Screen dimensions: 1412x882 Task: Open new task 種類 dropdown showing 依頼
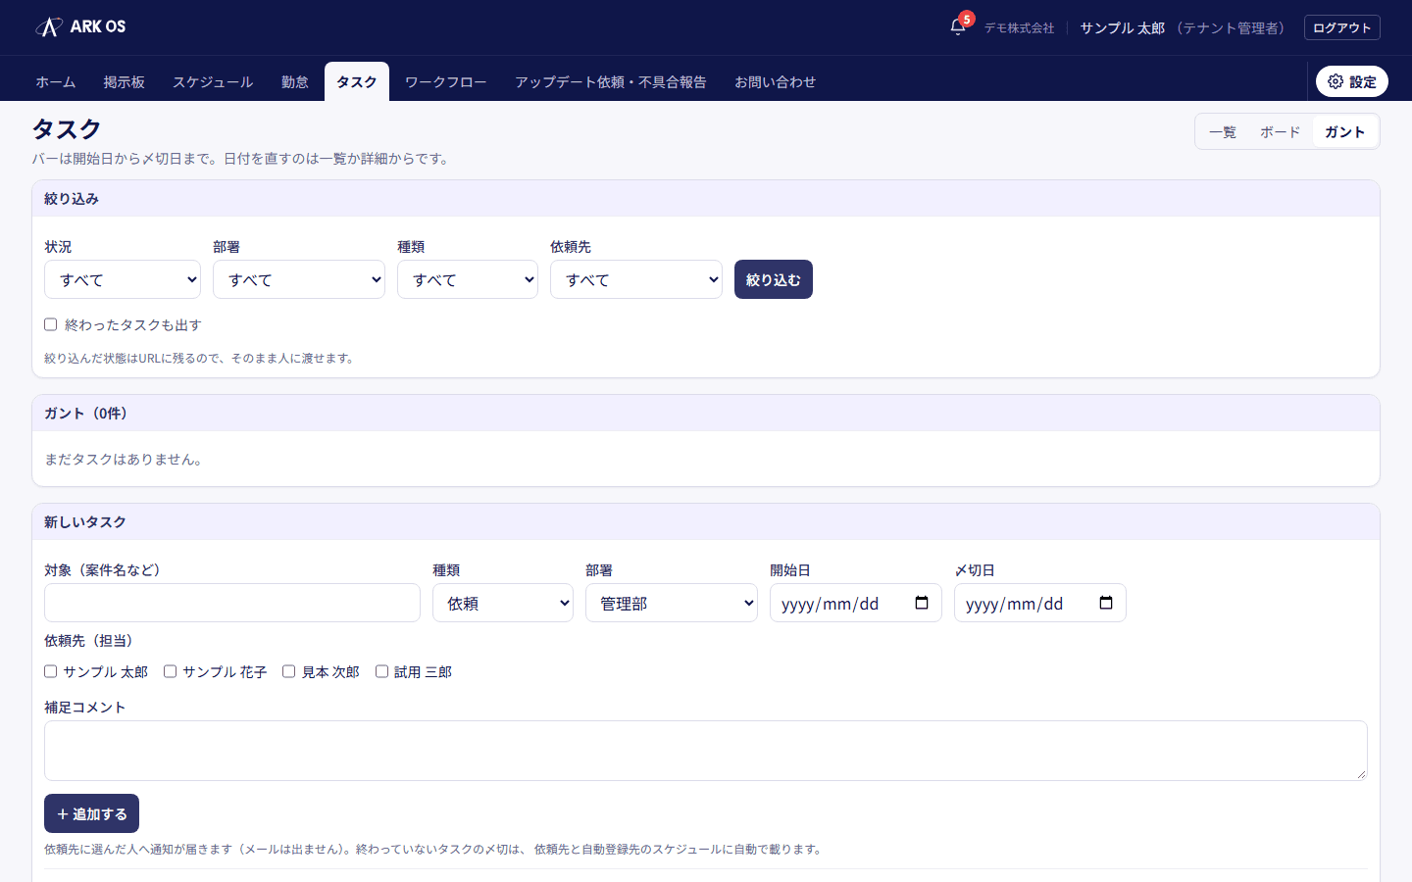click(x=503, y=603)
